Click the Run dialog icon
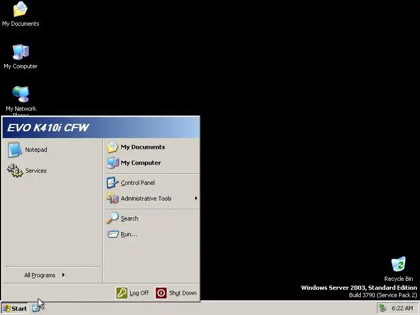The image size is (420, 315). pyautogui.click(x=113, y=234)
